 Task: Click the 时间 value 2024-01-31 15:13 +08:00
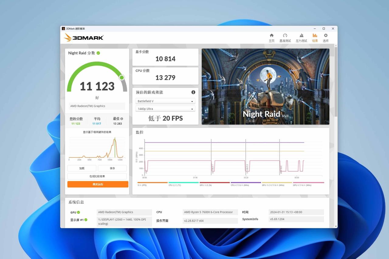[296, 212]
